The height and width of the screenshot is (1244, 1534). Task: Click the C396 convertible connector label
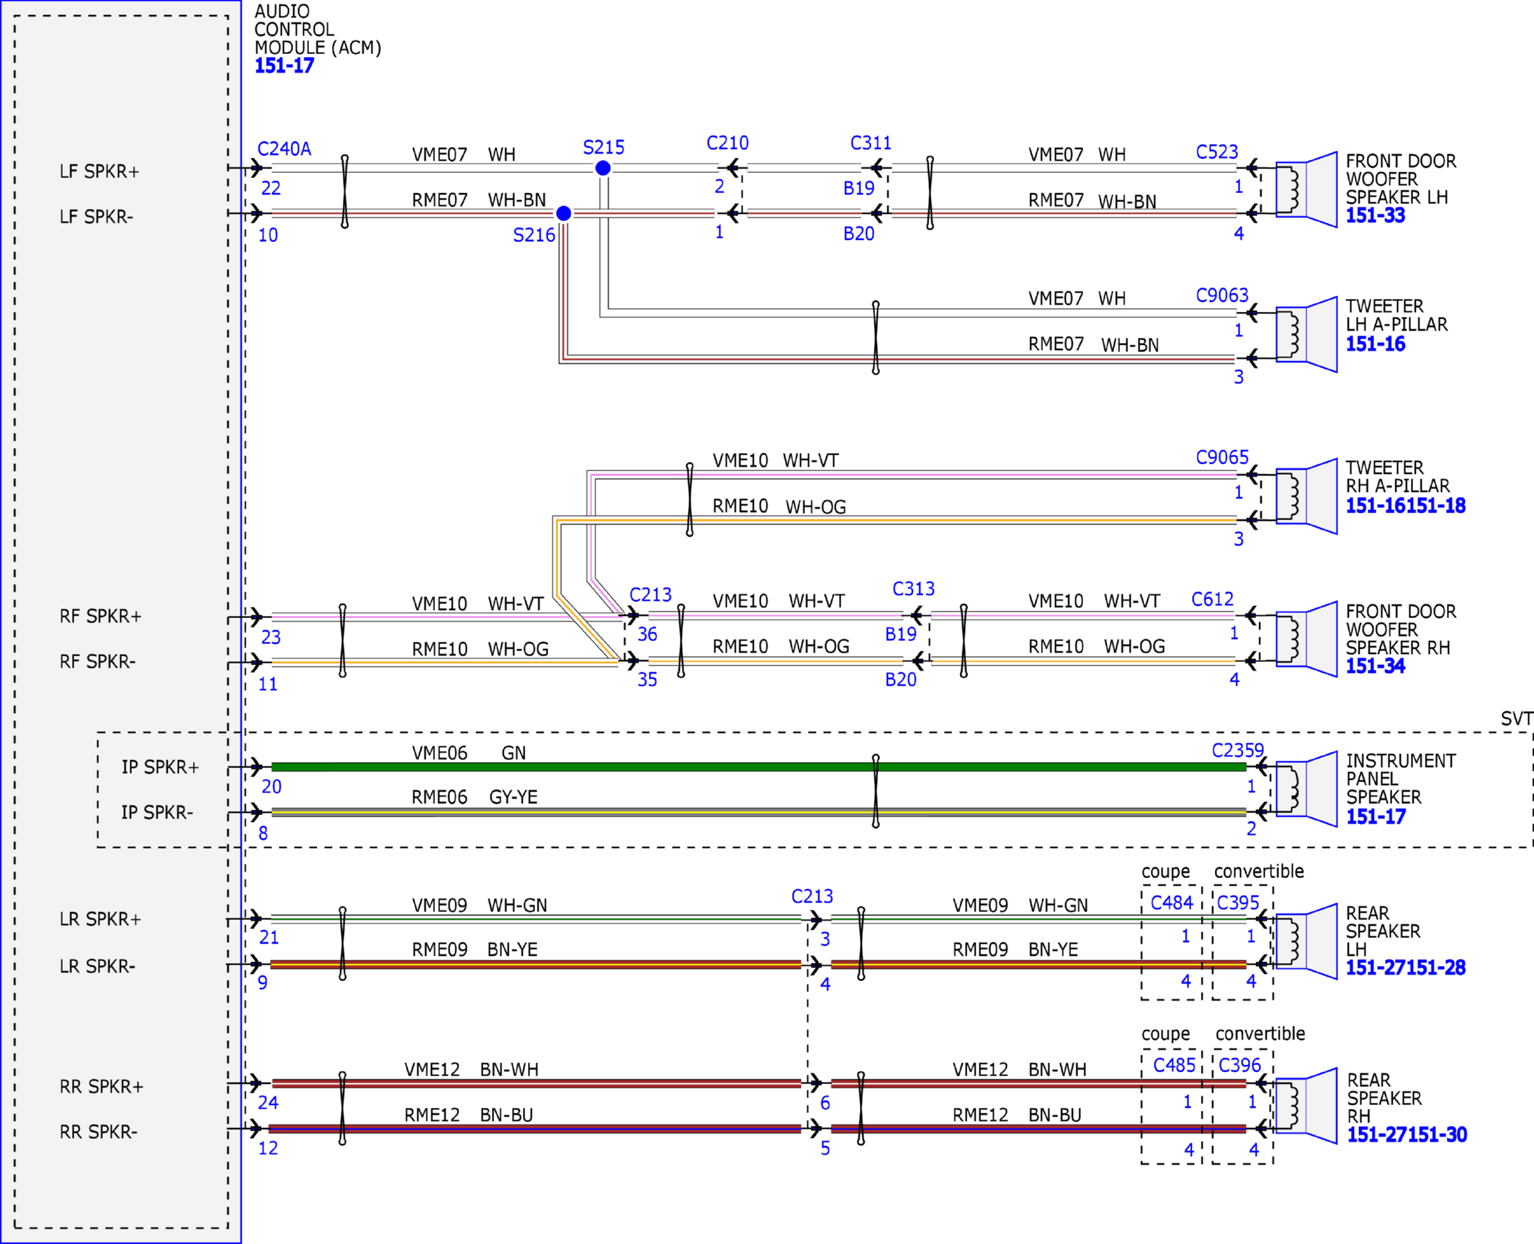(1240, 1065)
